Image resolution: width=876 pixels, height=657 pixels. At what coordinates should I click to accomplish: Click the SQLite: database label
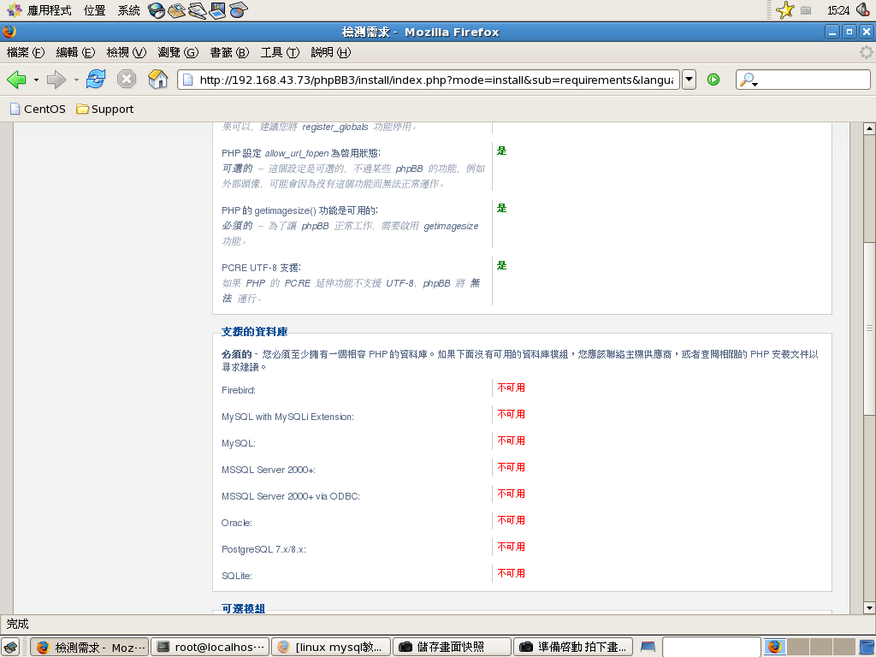237,576
